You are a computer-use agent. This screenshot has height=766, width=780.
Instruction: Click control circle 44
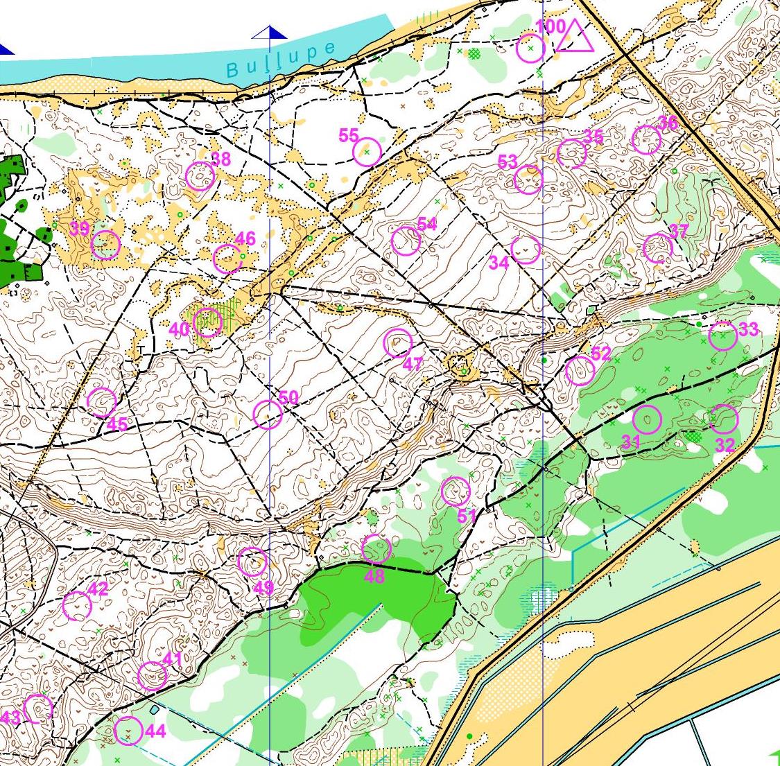point(129,730)
